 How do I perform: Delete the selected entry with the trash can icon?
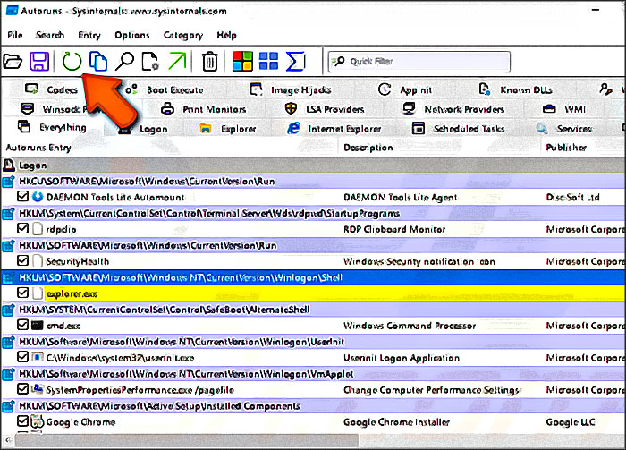[209, 62]
